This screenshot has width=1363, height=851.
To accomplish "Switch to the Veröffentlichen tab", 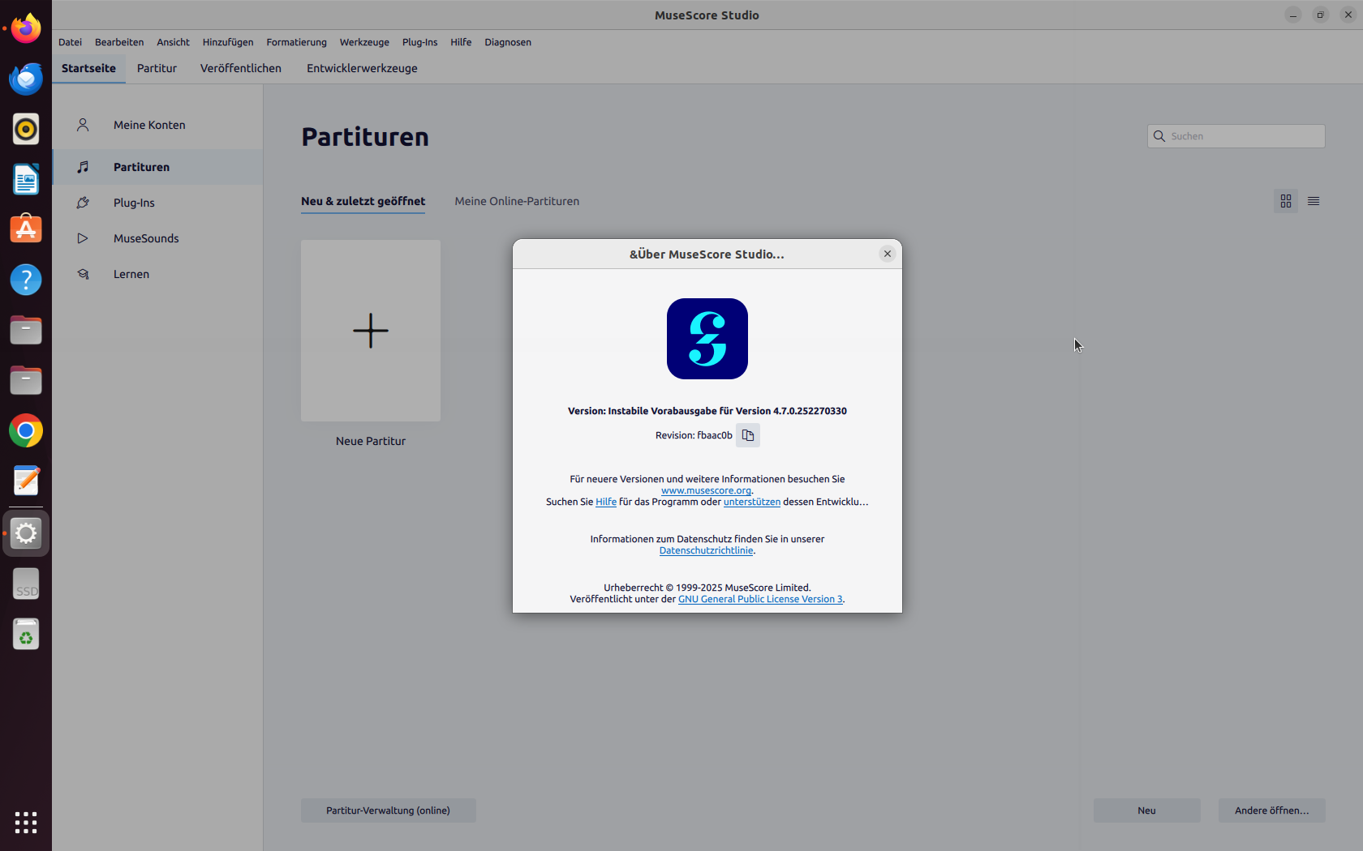I will (241, 68).
